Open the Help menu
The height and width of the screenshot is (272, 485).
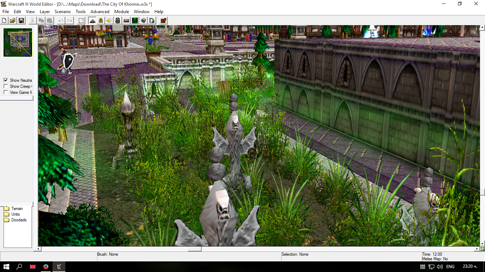(159, 12)
